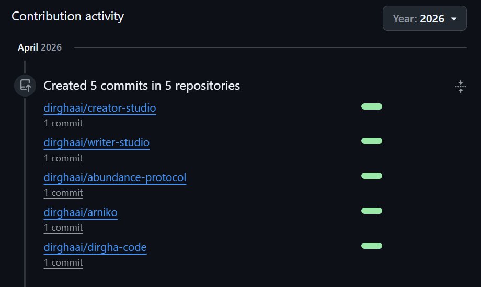Open dirghaai/dirgha-code repository link

coord(95,247)
